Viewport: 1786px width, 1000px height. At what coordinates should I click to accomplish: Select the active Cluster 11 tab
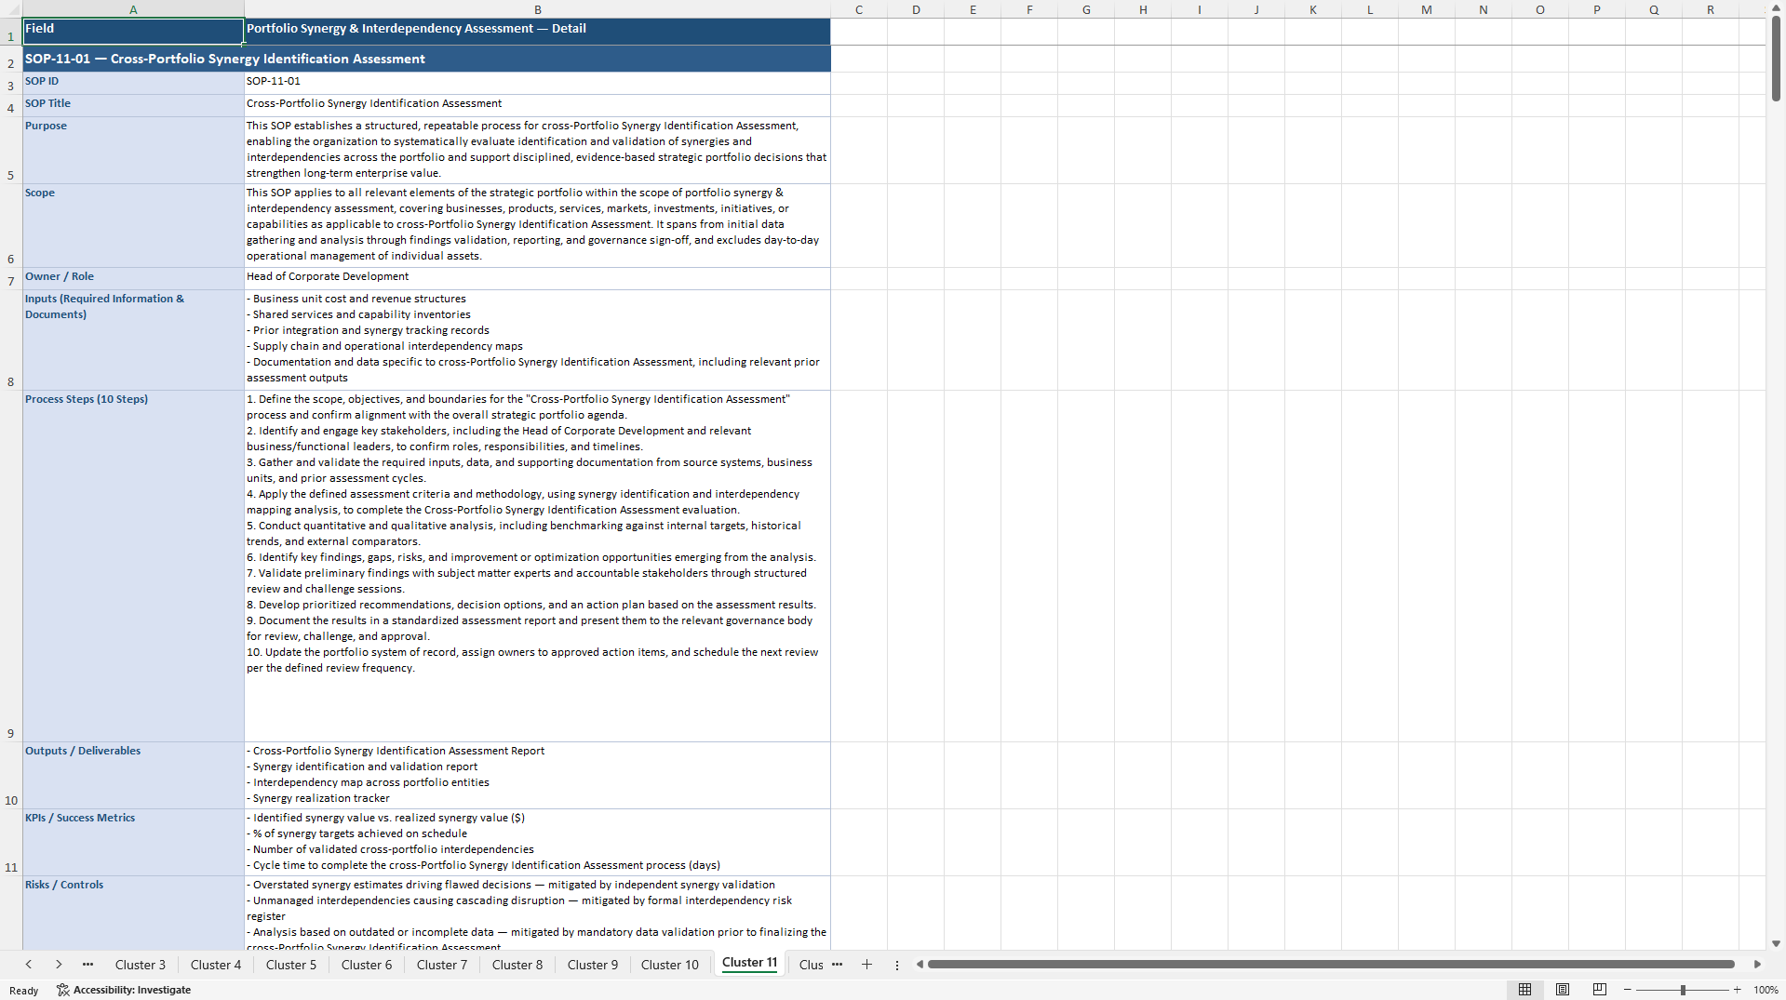coord(749,963)
